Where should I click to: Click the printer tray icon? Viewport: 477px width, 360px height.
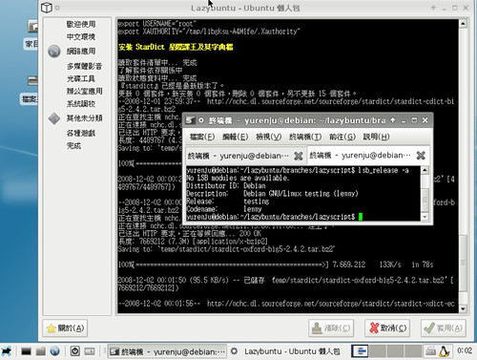[x=431, y=351]
